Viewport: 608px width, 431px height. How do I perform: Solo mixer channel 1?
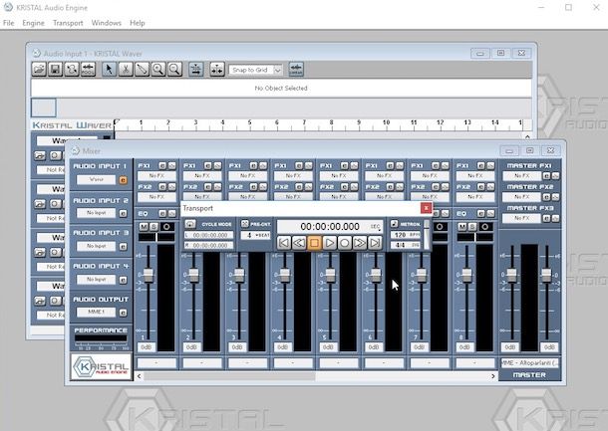pyautogui.click(x=153, y=227)
